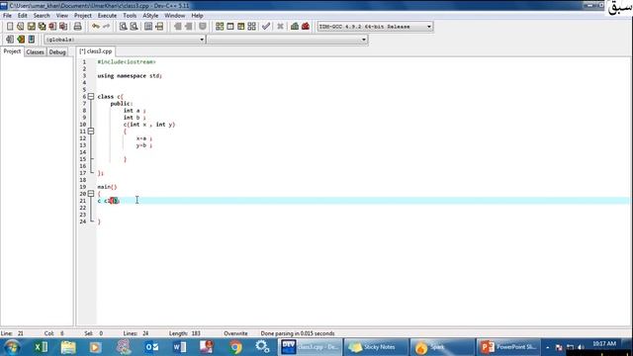The height and width of the screenshot is (356, 633).
Task: Open Google Chrome from the taskbar
Action: [235, 347]
